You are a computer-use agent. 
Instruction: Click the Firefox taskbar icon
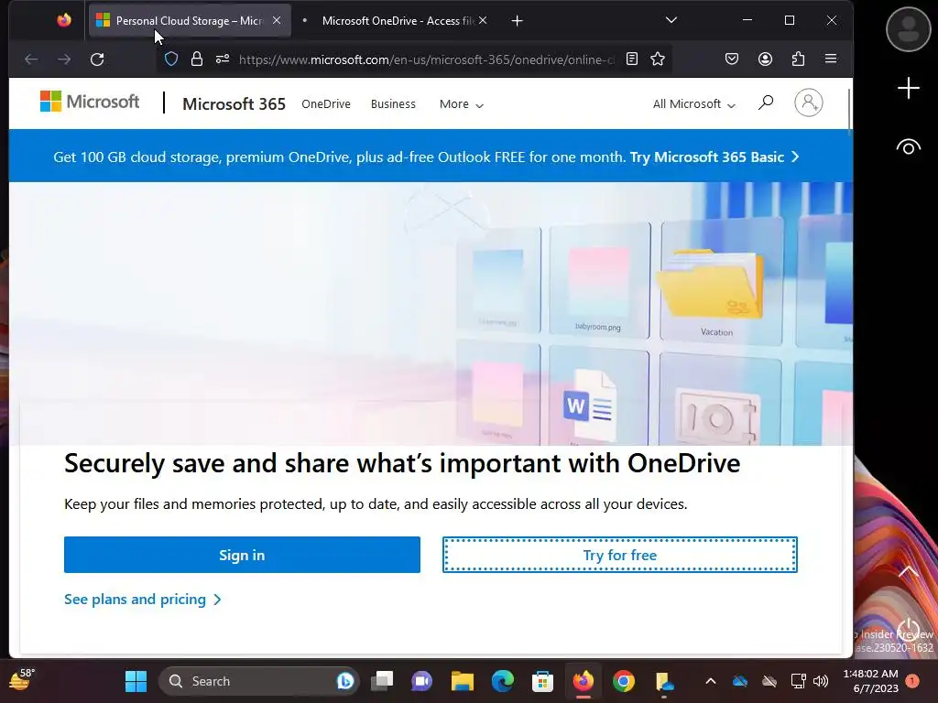tap(584, 681)
